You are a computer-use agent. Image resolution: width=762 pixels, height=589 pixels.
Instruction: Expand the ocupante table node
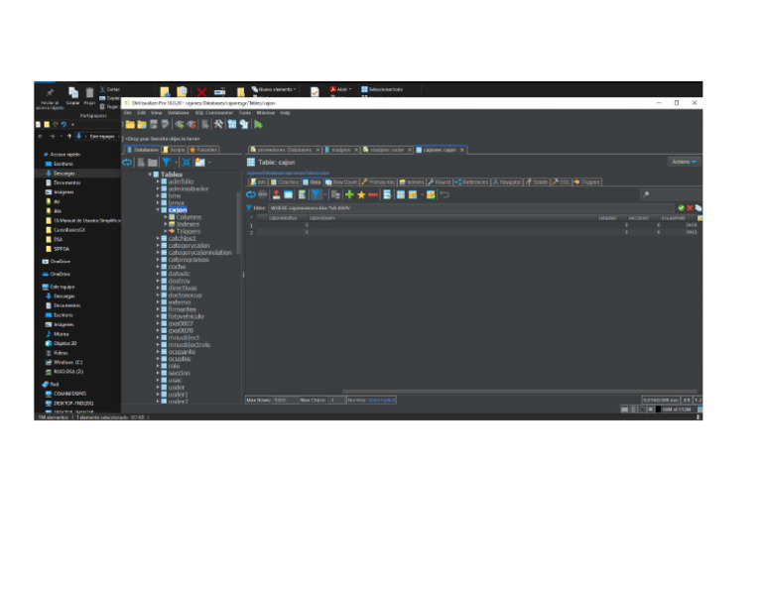pyautogui.click(x=158, y=352)
